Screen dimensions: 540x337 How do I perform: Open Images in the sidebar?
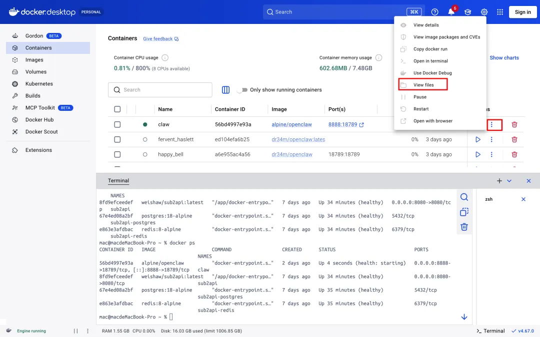[x=48, y=60]
